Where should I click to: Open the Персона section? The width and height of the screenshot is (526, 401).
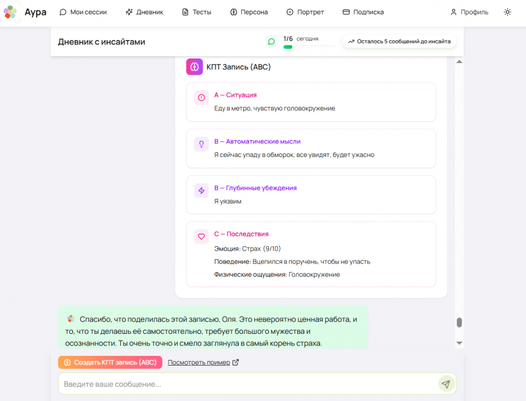(249, 12)
